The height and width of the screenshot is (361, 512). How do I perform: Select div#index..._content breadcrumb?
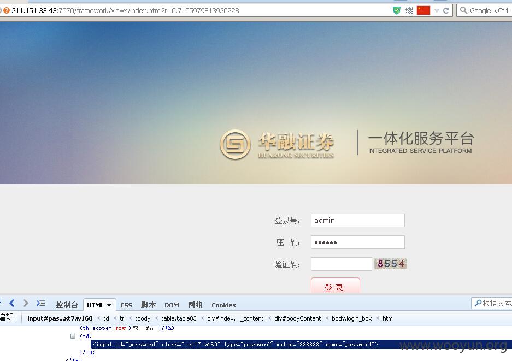(x=235, y=318)
